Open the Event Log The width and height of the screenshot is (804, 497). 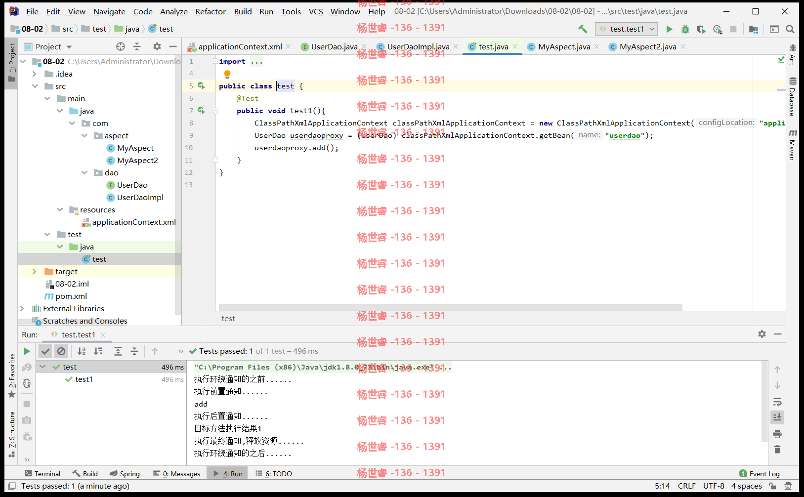point(760,474)
